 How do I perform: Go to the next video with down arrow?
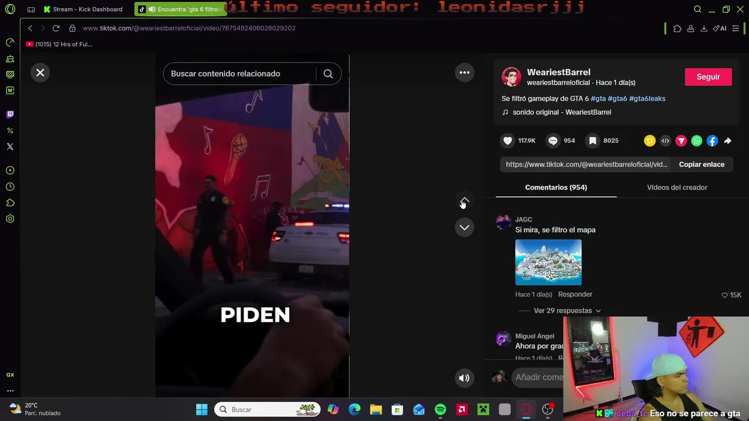click(x=465, y=227)
